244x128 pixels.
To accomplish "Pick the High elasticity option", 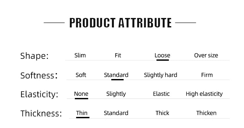I will [204, 94].
